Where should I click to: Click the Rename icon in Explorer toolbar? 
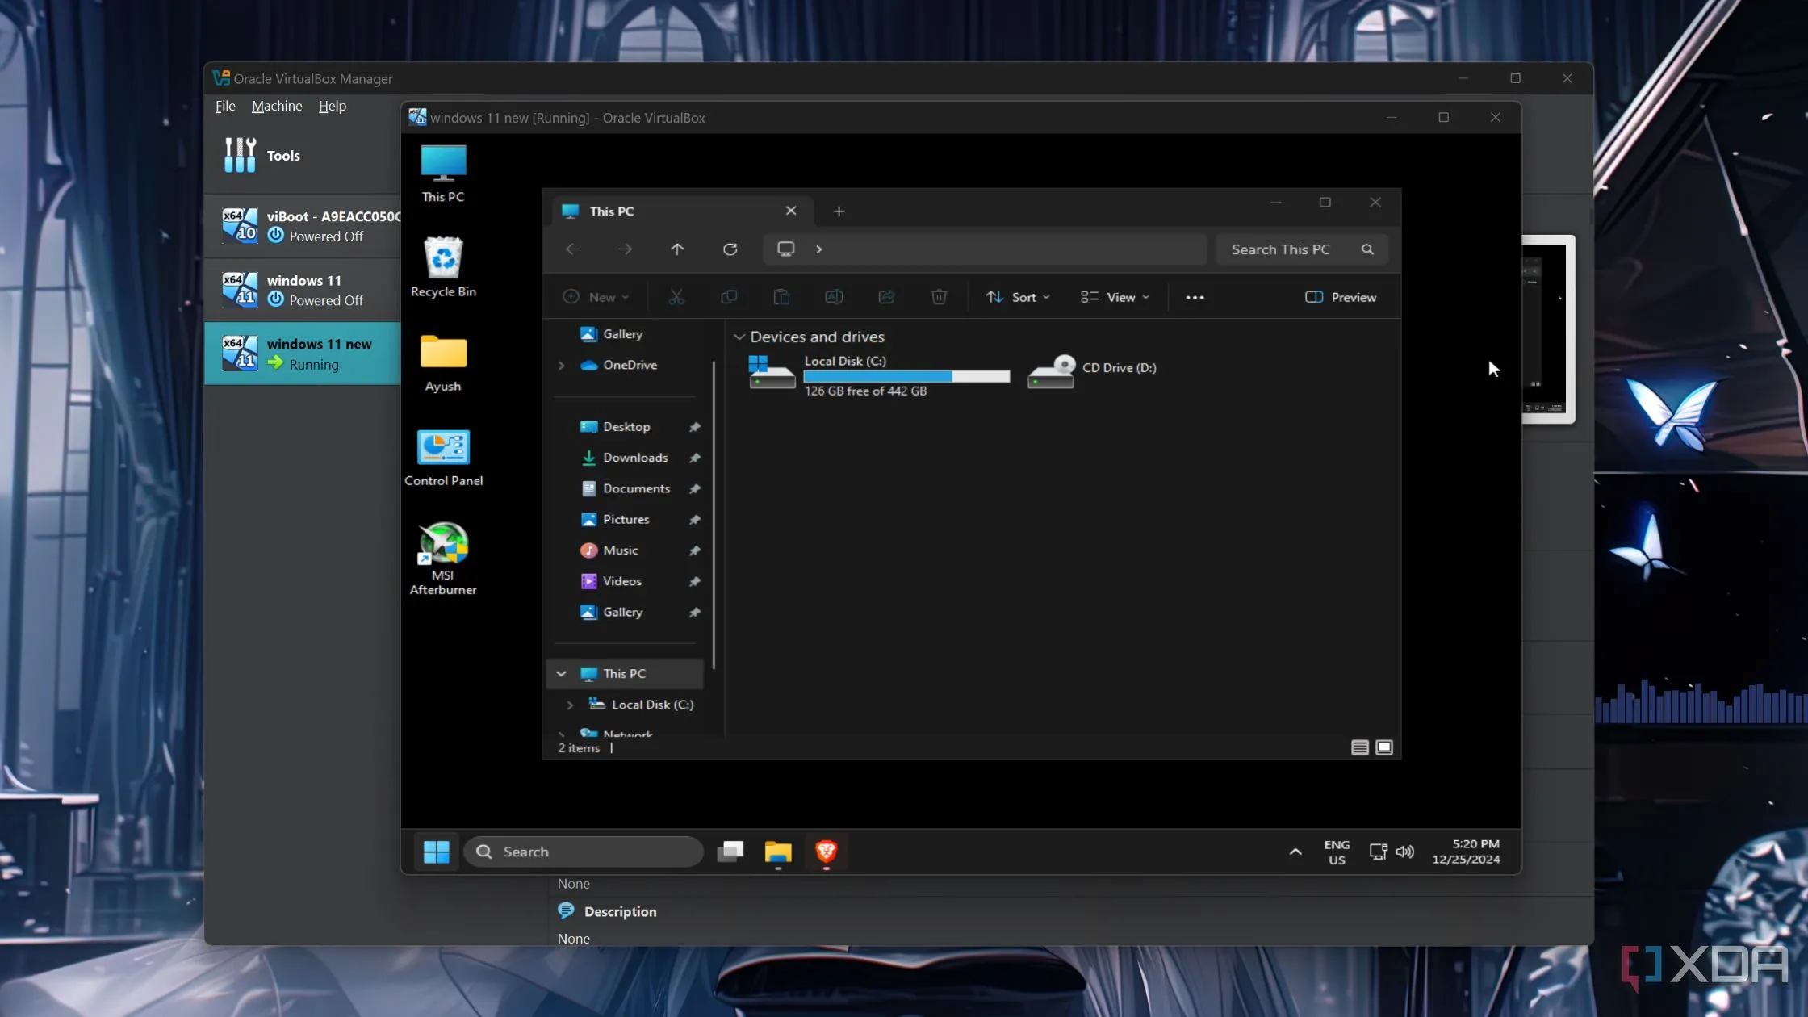pyautogui.click(x=834, y=297)
